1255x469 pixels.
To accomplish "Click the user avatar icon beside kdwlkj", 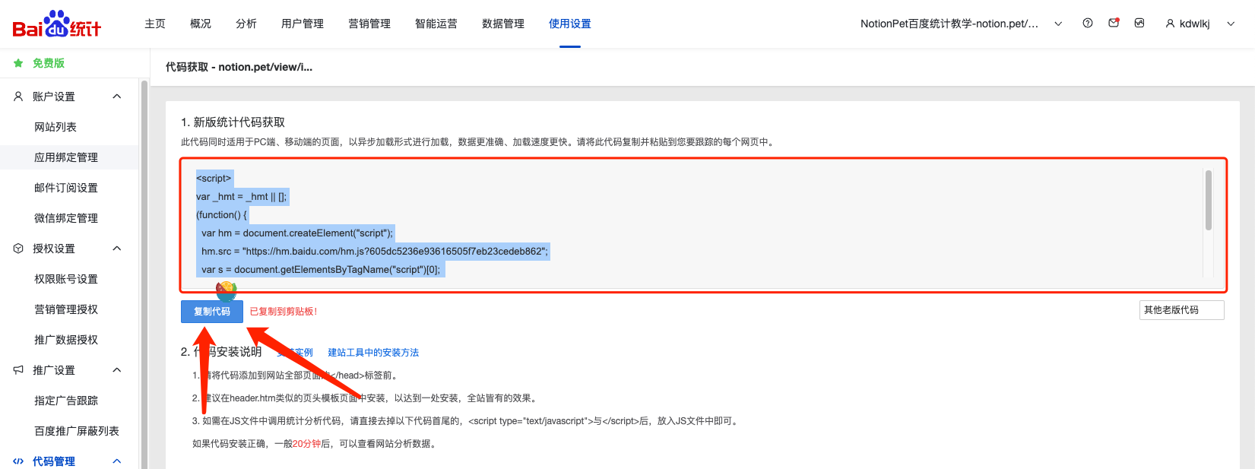I will pyautogui.click(x=1170, y=24).
